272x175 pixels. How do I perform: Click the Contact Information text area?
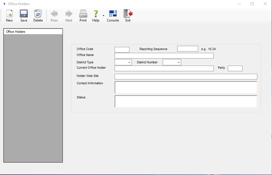pos(186,87)
